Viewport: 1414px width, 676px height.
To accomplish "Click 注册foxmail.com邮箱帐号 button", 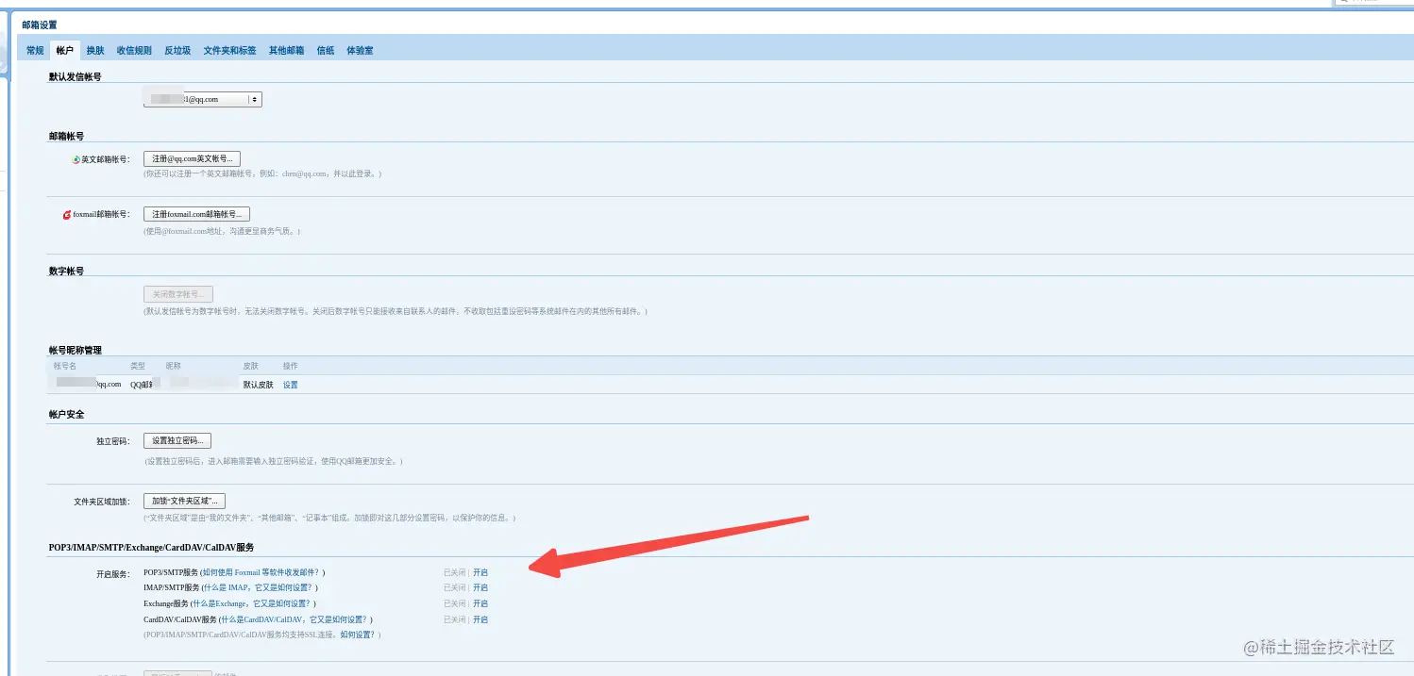I will click(196, 214).
